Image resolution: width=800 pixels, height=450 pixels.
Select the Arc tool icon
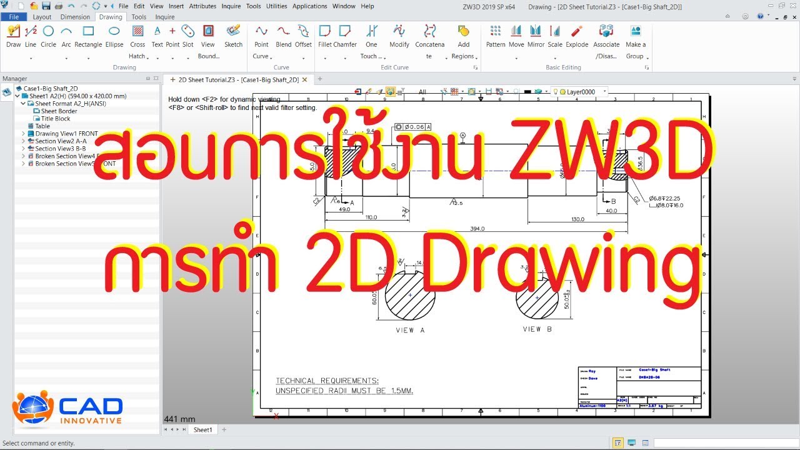[66, 31]
